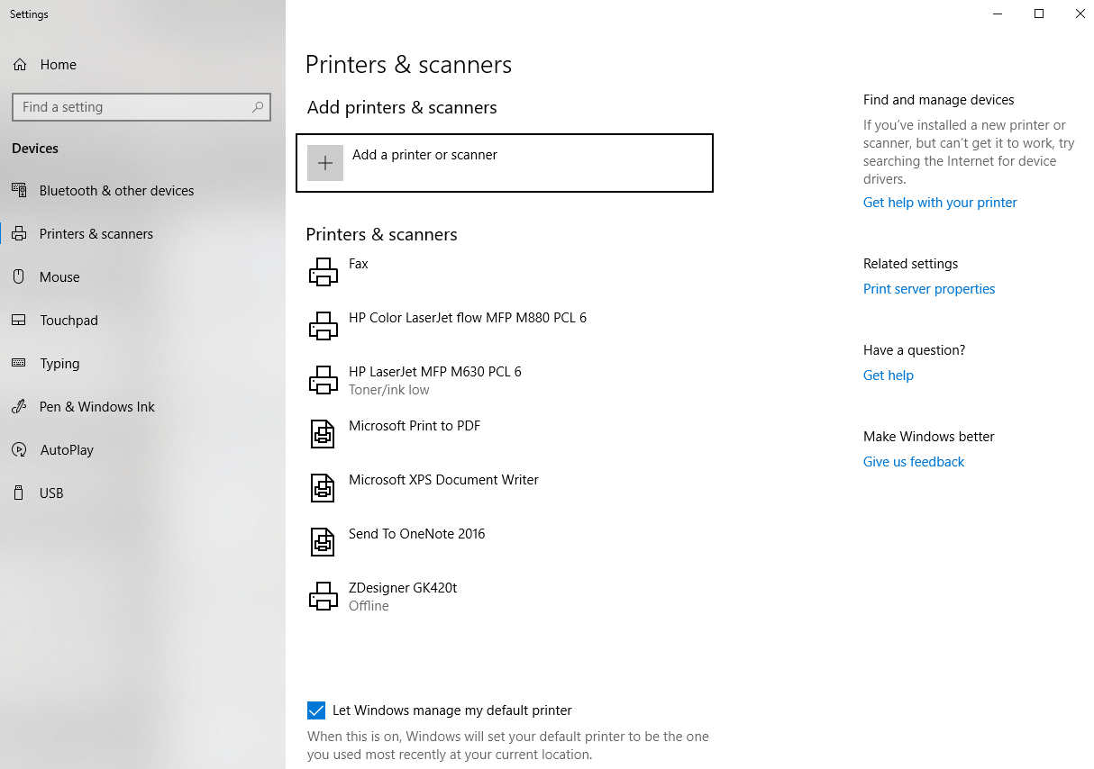Close the Settings window
This screenshot has width=1094, height=769.
tap(1080, 14)
